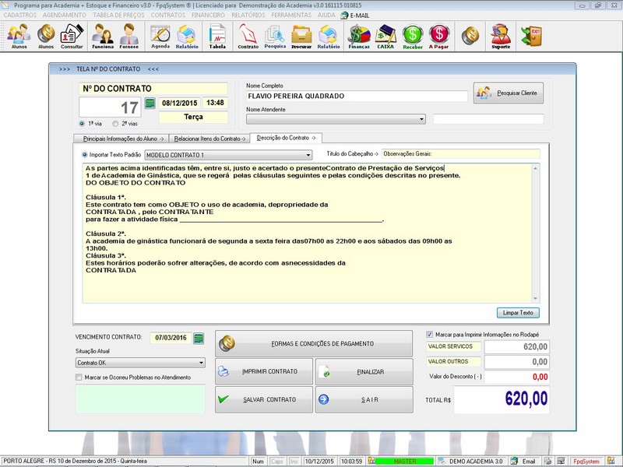
Task: Click calendar icon beside Vencimento date
Action: click(x=199, y=339)
